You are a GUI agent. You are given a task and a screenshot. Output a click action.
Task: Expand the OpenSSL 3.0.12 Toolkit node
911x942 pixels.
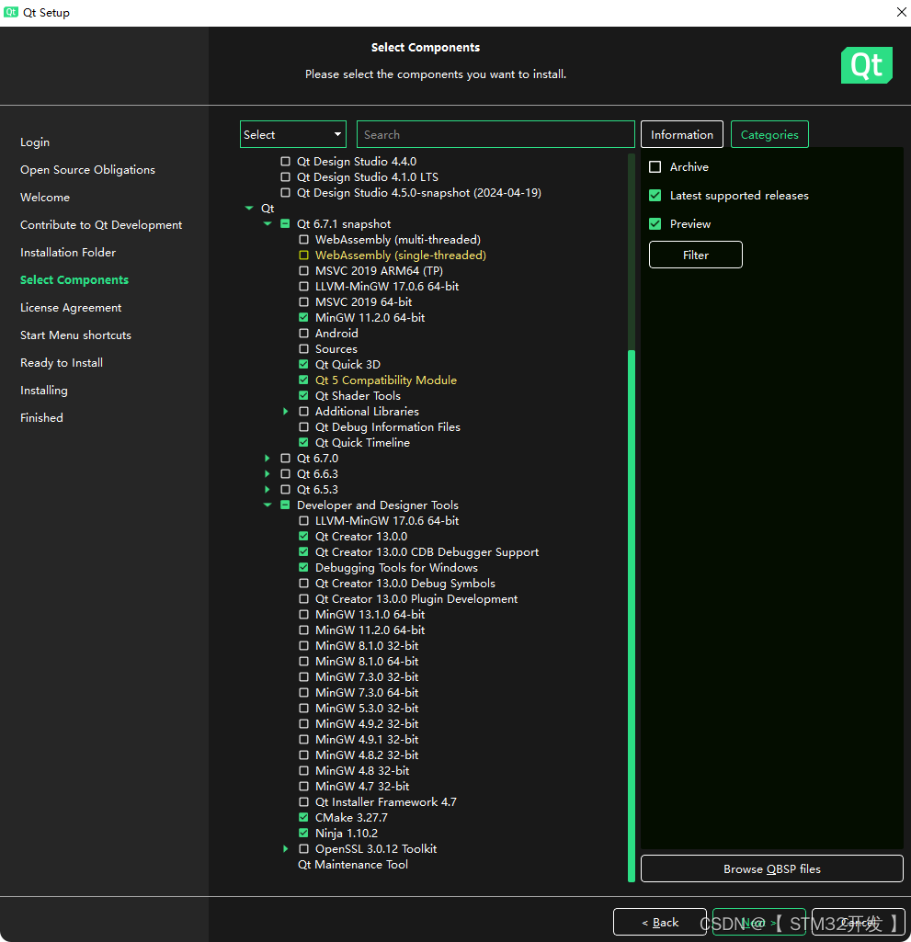point(286,849)
